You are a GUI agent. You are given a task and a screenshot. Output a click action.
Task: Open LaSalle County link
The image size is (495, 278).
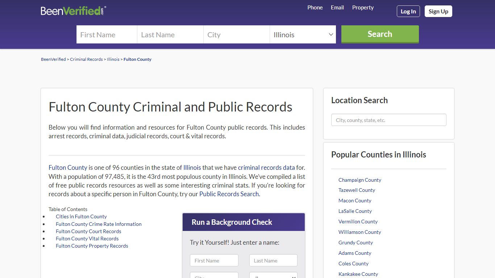(355, 211)
